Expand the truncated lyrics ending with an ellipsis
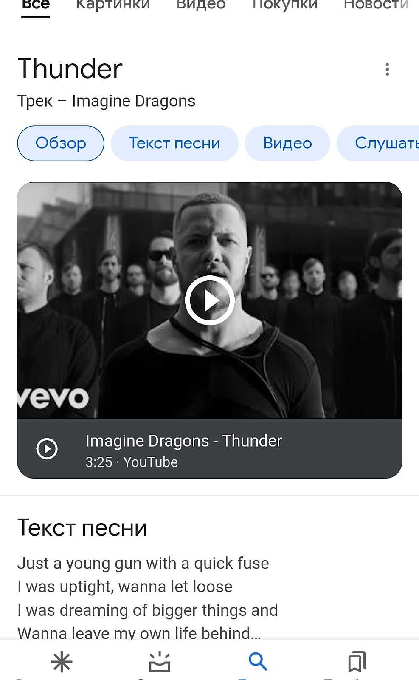 pyautogui.click(x=139, y=633)
